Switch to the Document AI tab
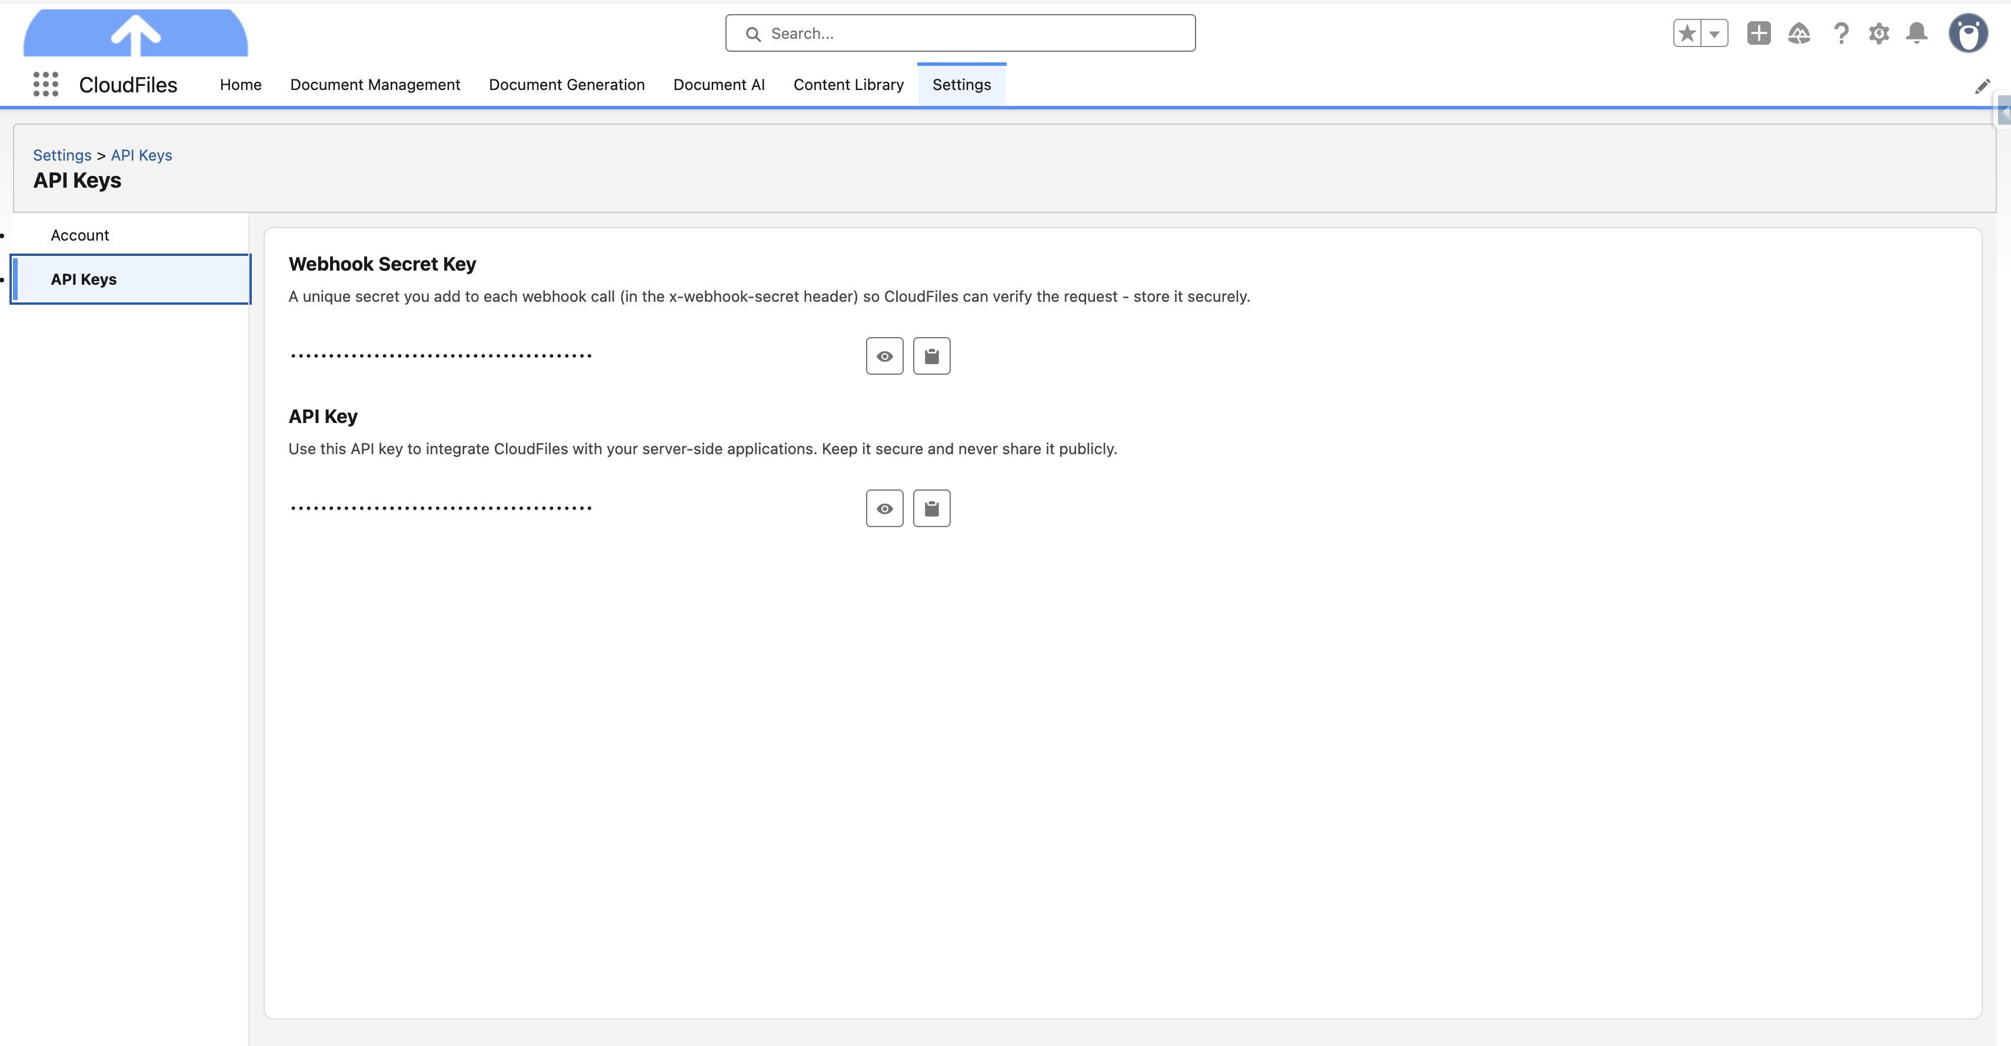Image resolution: width=2011 pixels, height=1046 pixels. (x=719, y=84)
